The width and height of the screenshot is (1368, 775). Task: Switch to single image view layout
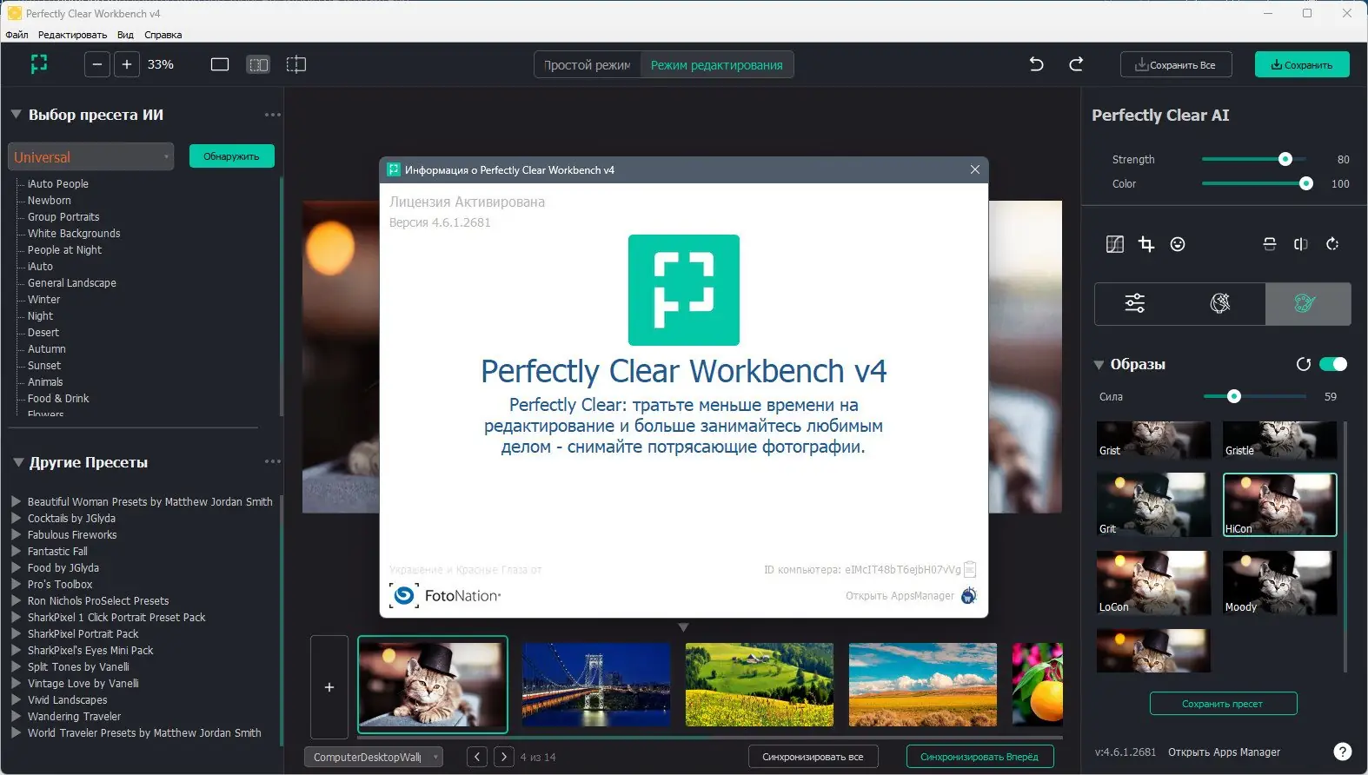point(220,64)
